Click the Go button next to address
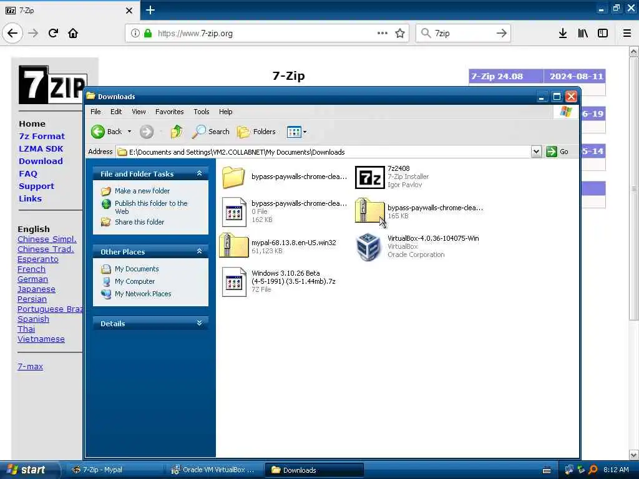 [x=557, y=152]
